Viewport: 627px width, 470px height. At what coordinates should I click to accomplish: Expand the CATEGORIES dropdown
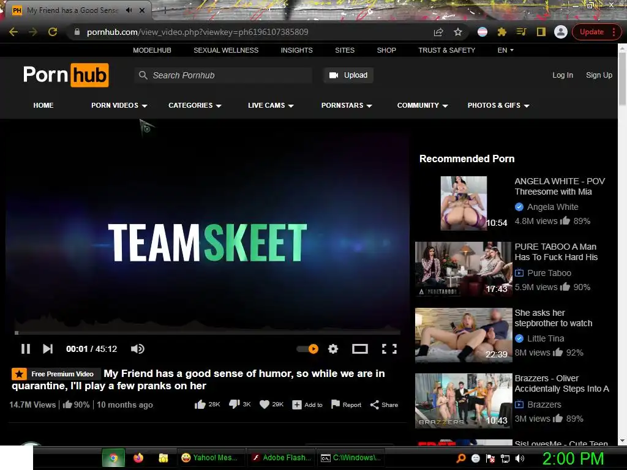(195, 105)
